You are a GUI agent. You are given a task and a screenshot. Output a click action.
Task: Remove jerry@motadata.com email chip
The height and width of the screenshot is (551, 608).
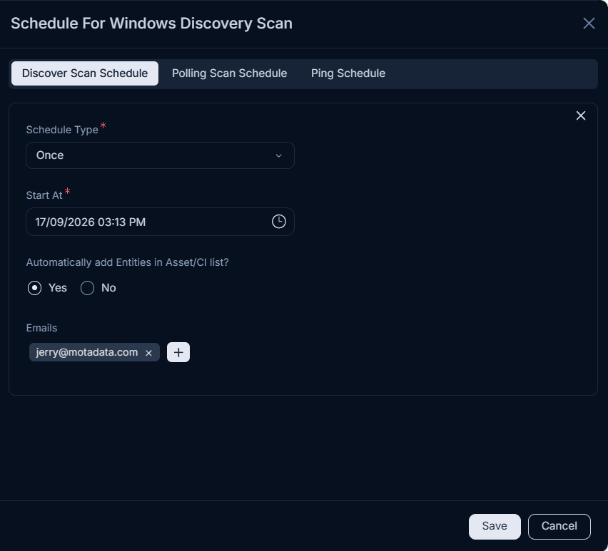coord(148,353)
